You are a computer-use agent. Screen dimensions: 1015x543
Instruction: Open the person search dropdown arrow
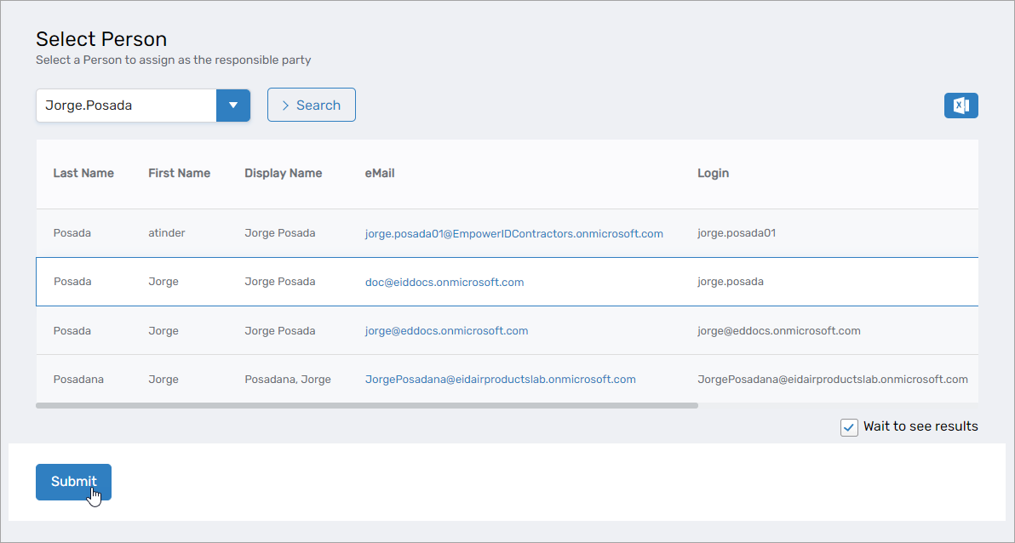click(x=232, y=106)
